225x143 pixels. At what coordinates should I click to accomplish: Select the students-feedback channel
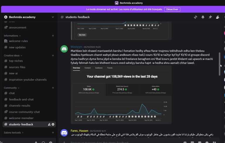29,124
